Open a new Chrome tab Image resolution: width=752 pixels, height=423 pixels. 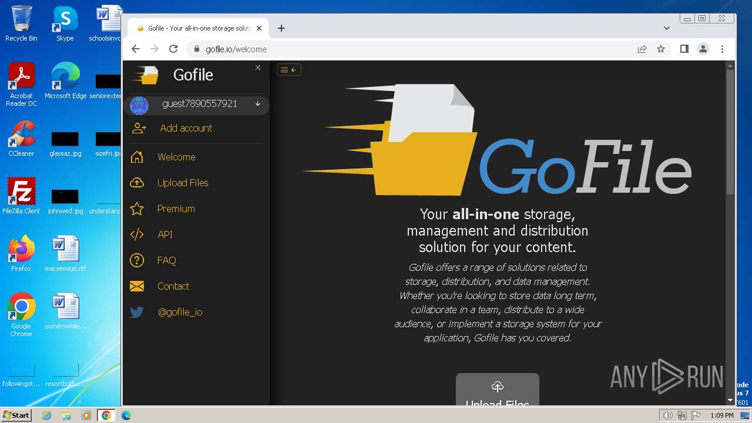coord(281,28)
